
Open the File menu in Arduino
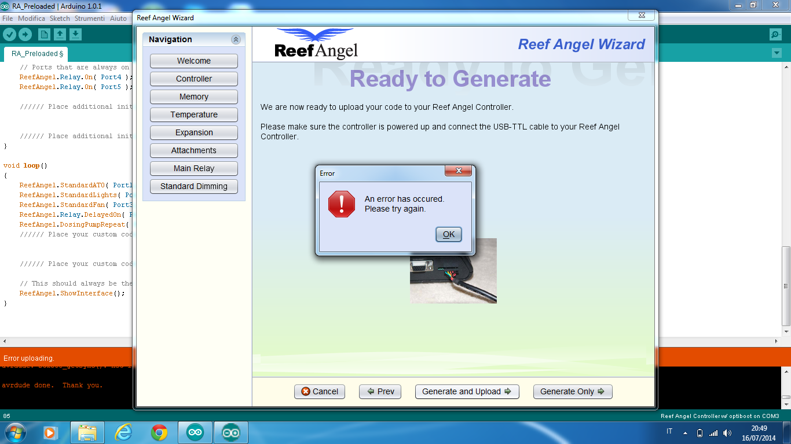pos(8,18)
